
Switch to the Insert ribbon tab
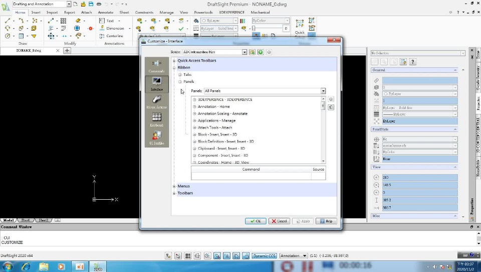click(36, 12)
